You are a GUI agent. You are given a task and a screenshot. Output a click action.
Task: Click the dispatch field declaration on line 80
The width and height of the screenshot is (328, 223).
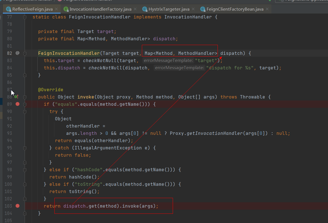164,39
